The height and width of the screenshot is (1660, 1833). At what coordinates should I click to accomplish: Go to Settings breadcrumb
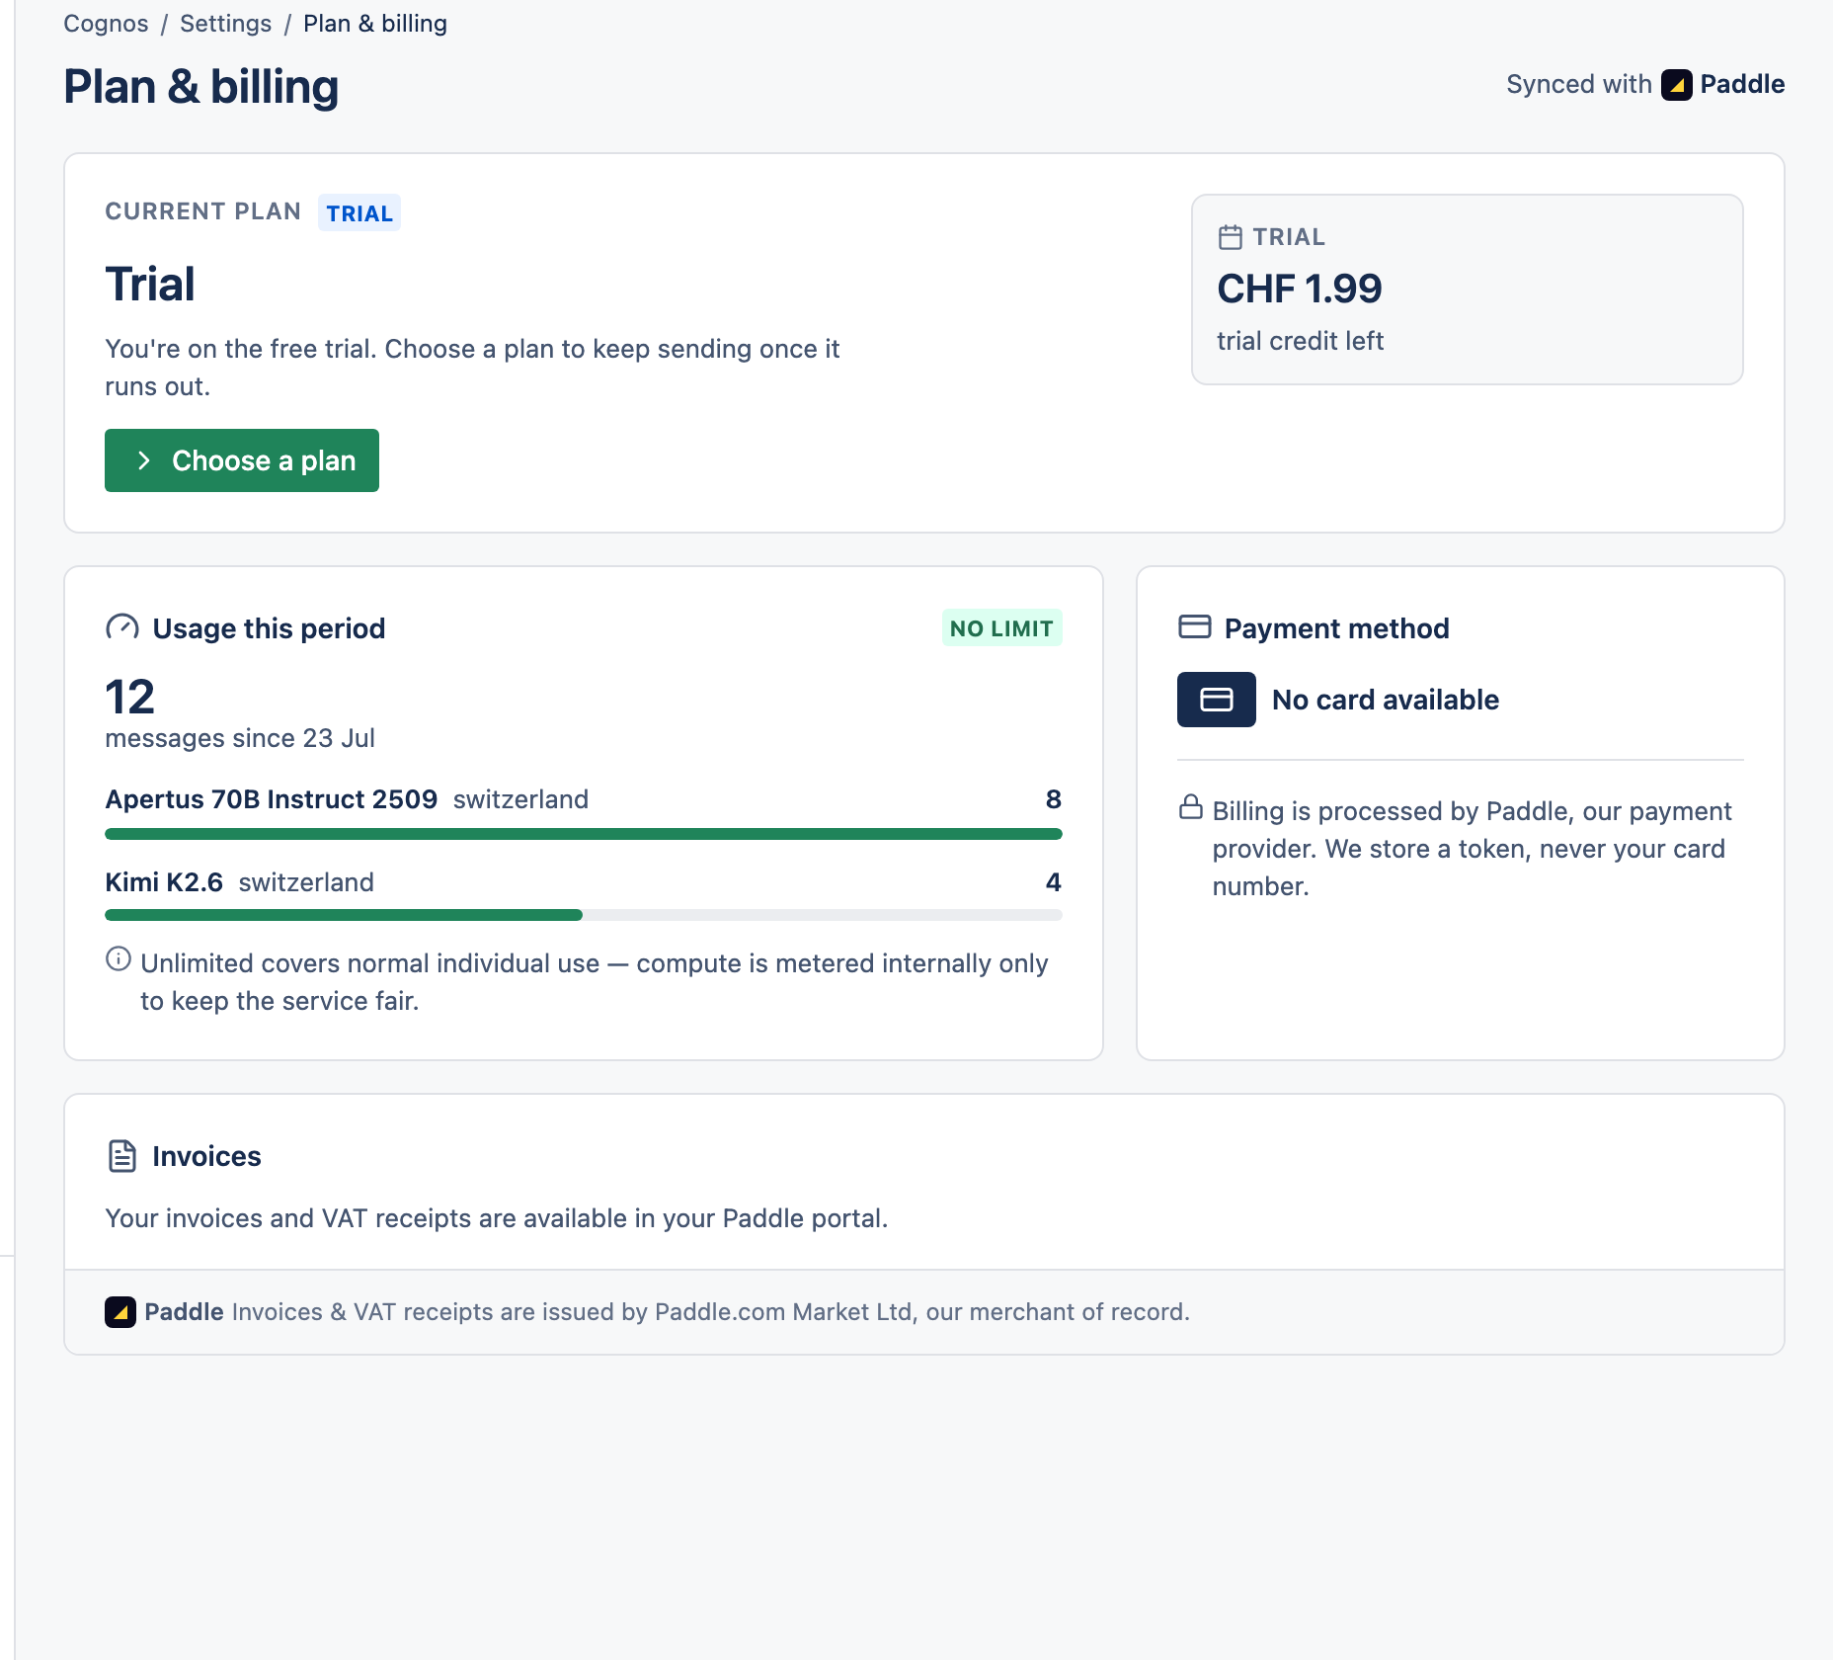coord(225,23)
